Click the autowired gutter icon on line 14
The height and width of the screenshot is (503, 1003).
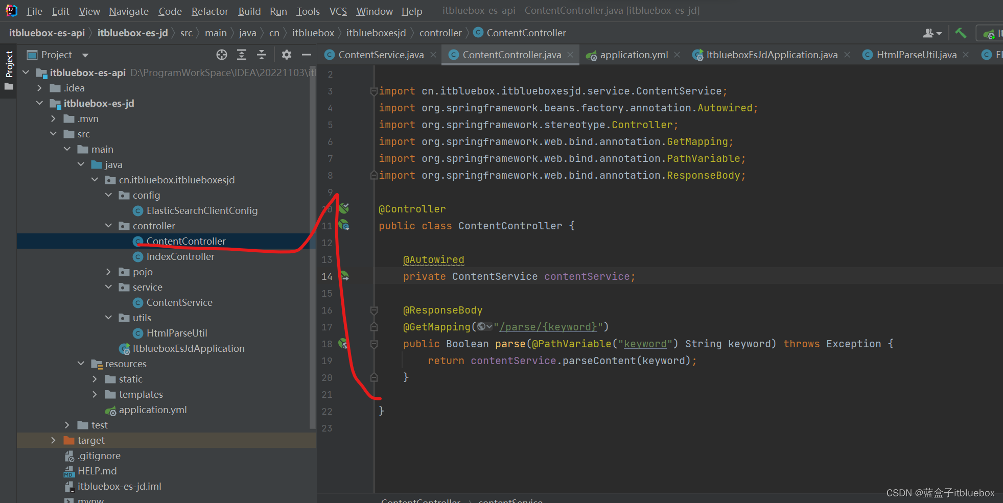(x=345, y=276)
